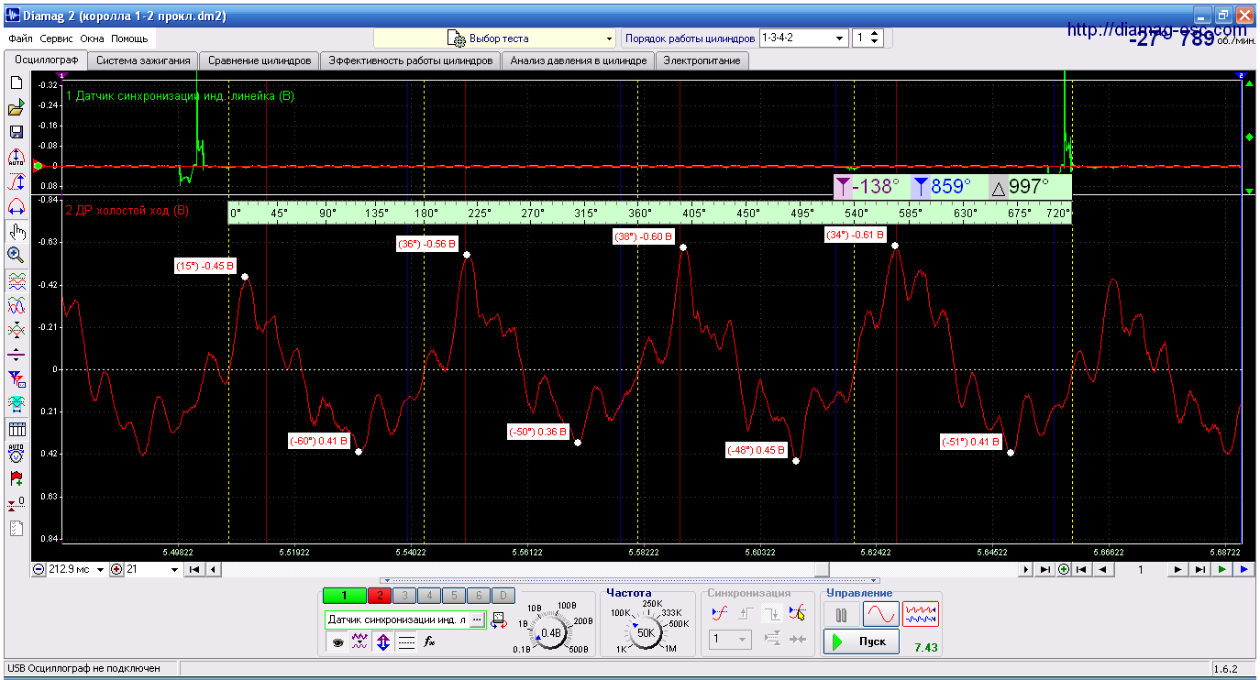
Task: Open the Окна menu
Action: (92, 39)
